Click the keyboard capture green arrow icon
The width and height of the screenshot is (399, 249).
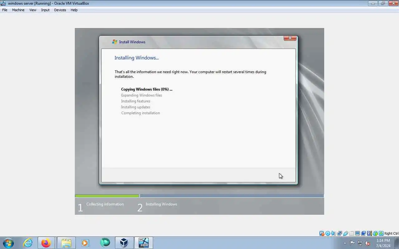pos(381,233)
